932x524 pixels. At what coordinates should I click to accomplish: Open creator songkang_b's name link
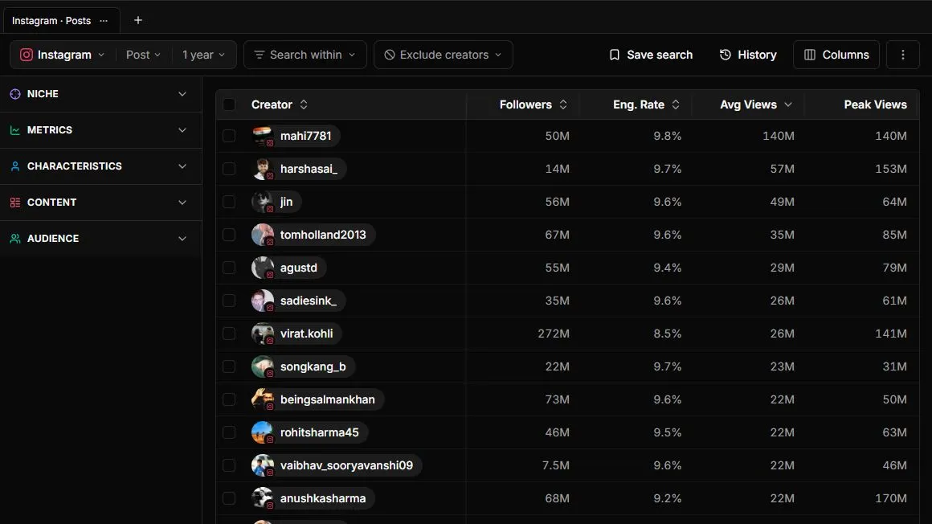pyautogui.click(x=313, y=366)
